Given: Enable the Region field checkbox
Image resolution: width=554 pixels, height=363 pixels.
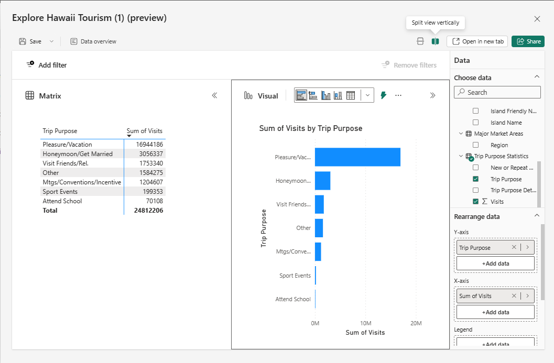Looking at the screenshot, I should tap(476, 145).
